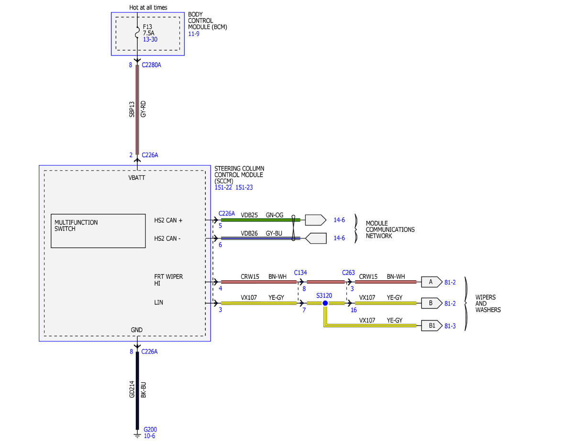The height and width of the screenshot is (444, 574).
Task: Click the off-page connector A arrow
Action: tap(431, 282)
